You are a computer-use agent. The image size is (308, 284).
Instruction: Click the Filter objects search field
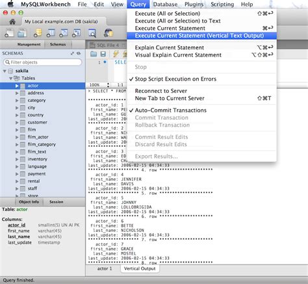click(x=43, y=62)
